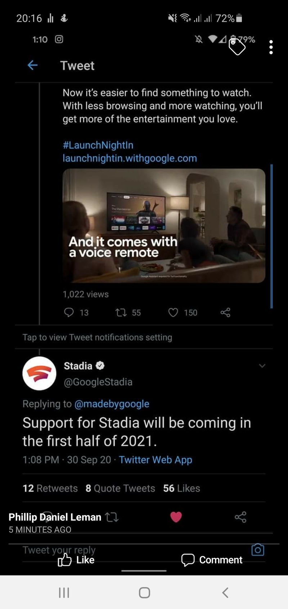Screen dimensions: 288x609
Task: Tap the blue back arrow
Action: pyautogui.click(x=32, y=65)
